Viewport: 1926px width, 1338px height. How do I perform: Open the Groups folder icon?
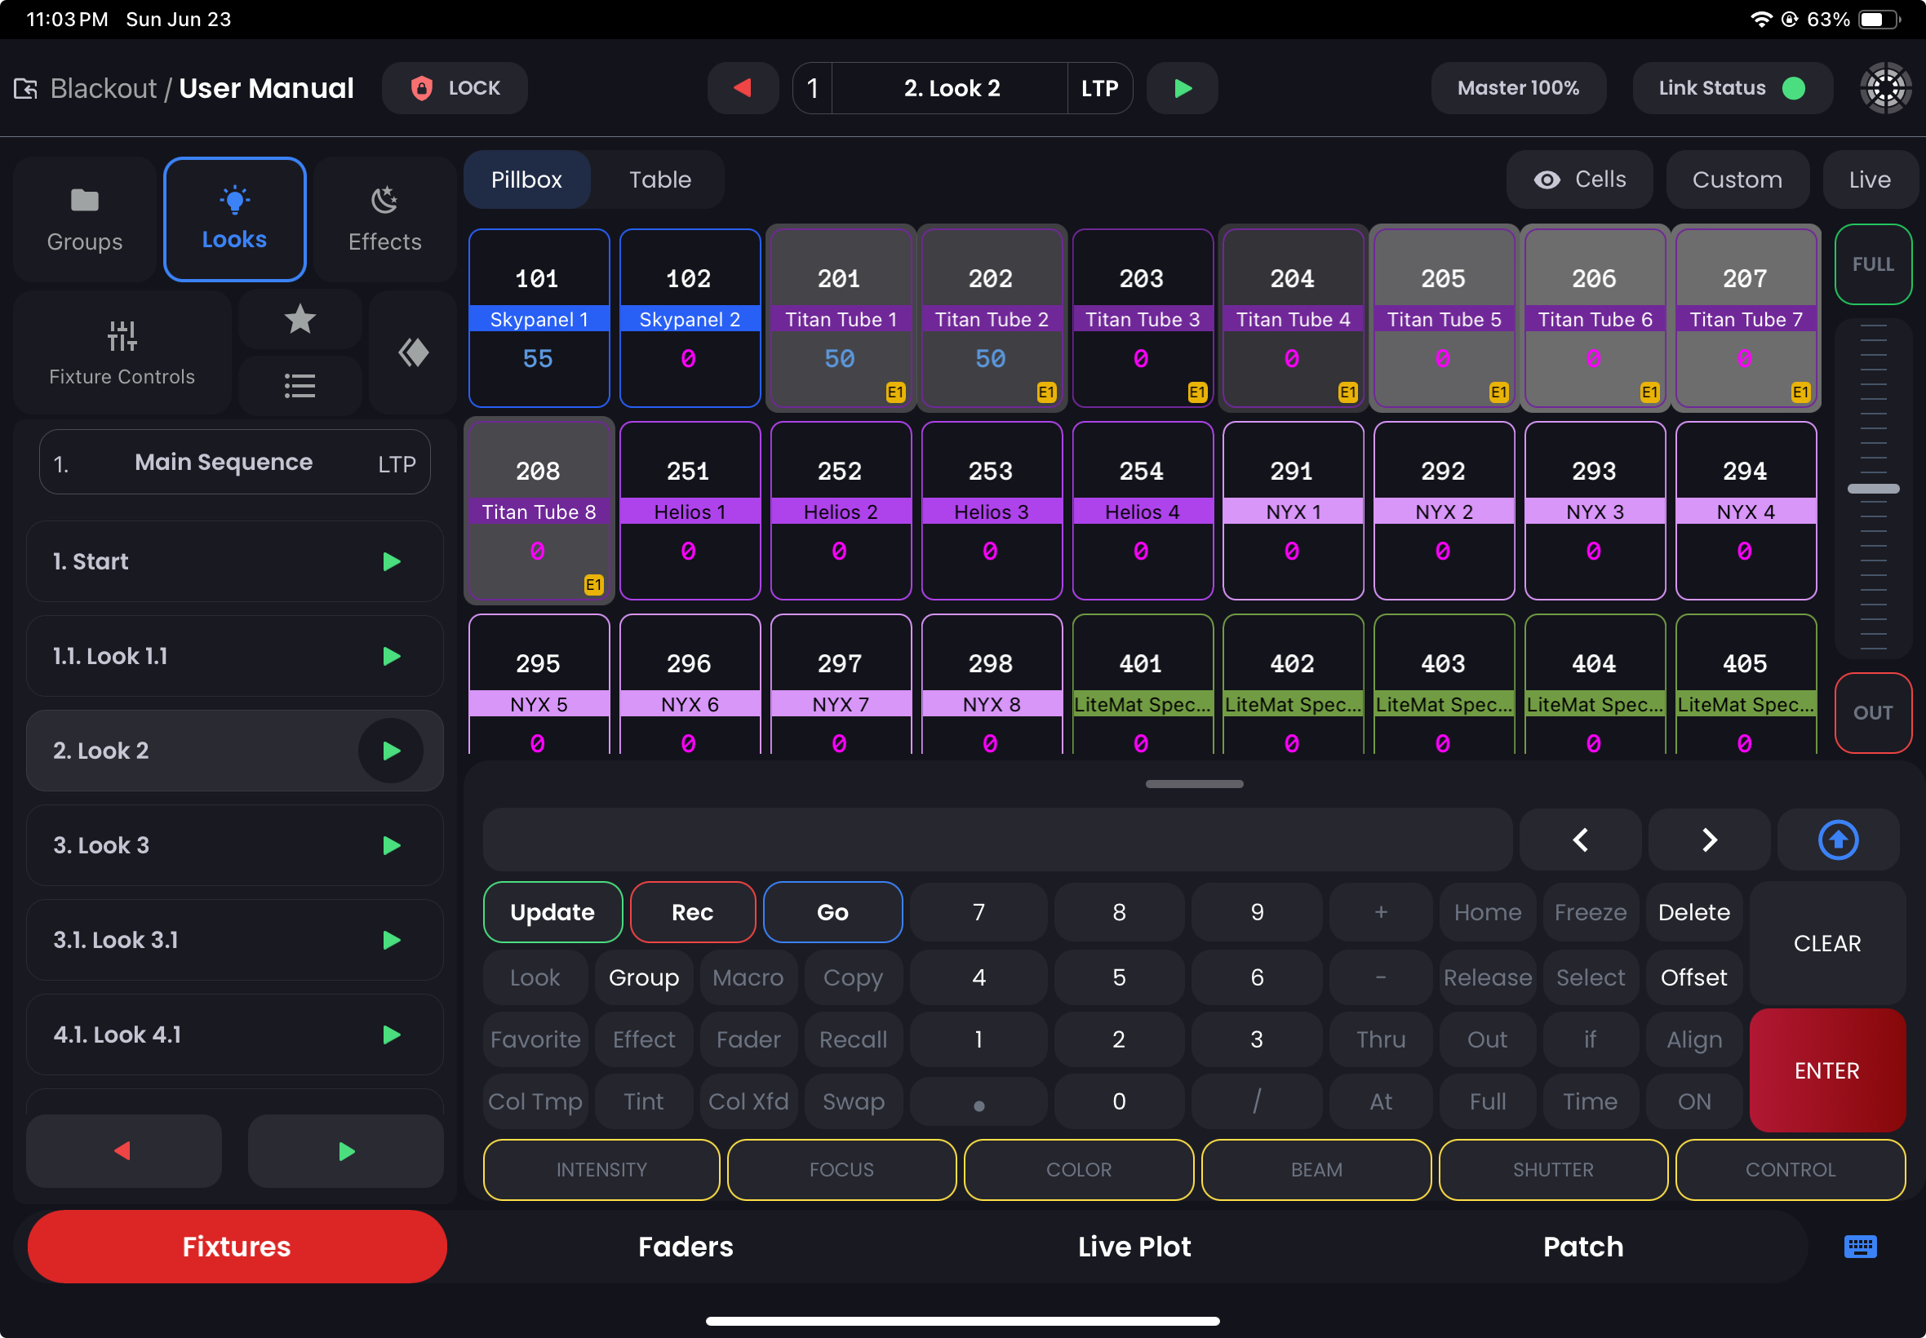[84, 202]
